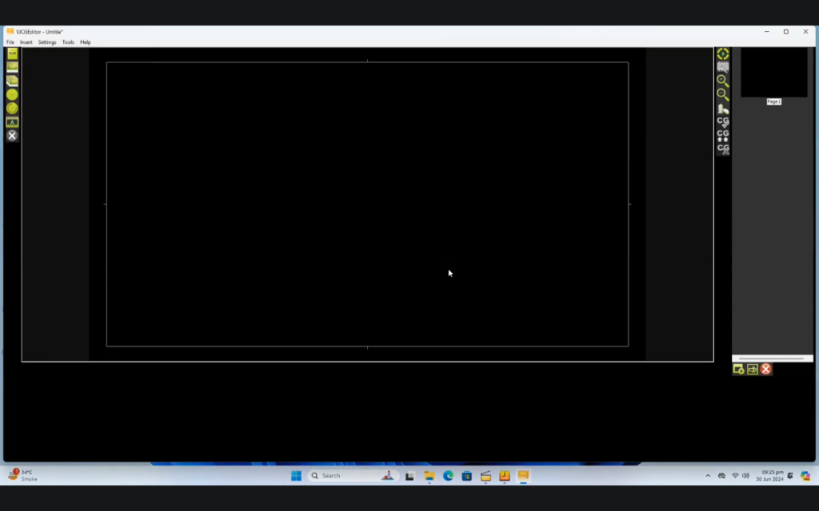This screenshot has width=819, height=511.
Task: Click the CG double-arrow icon
Action: (x=723, y=136)
